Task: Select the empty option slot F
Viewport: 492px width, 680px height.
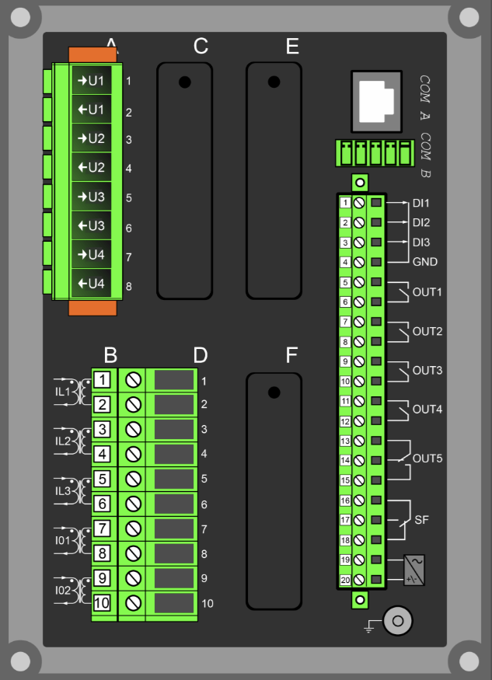Action: (274, 491)
